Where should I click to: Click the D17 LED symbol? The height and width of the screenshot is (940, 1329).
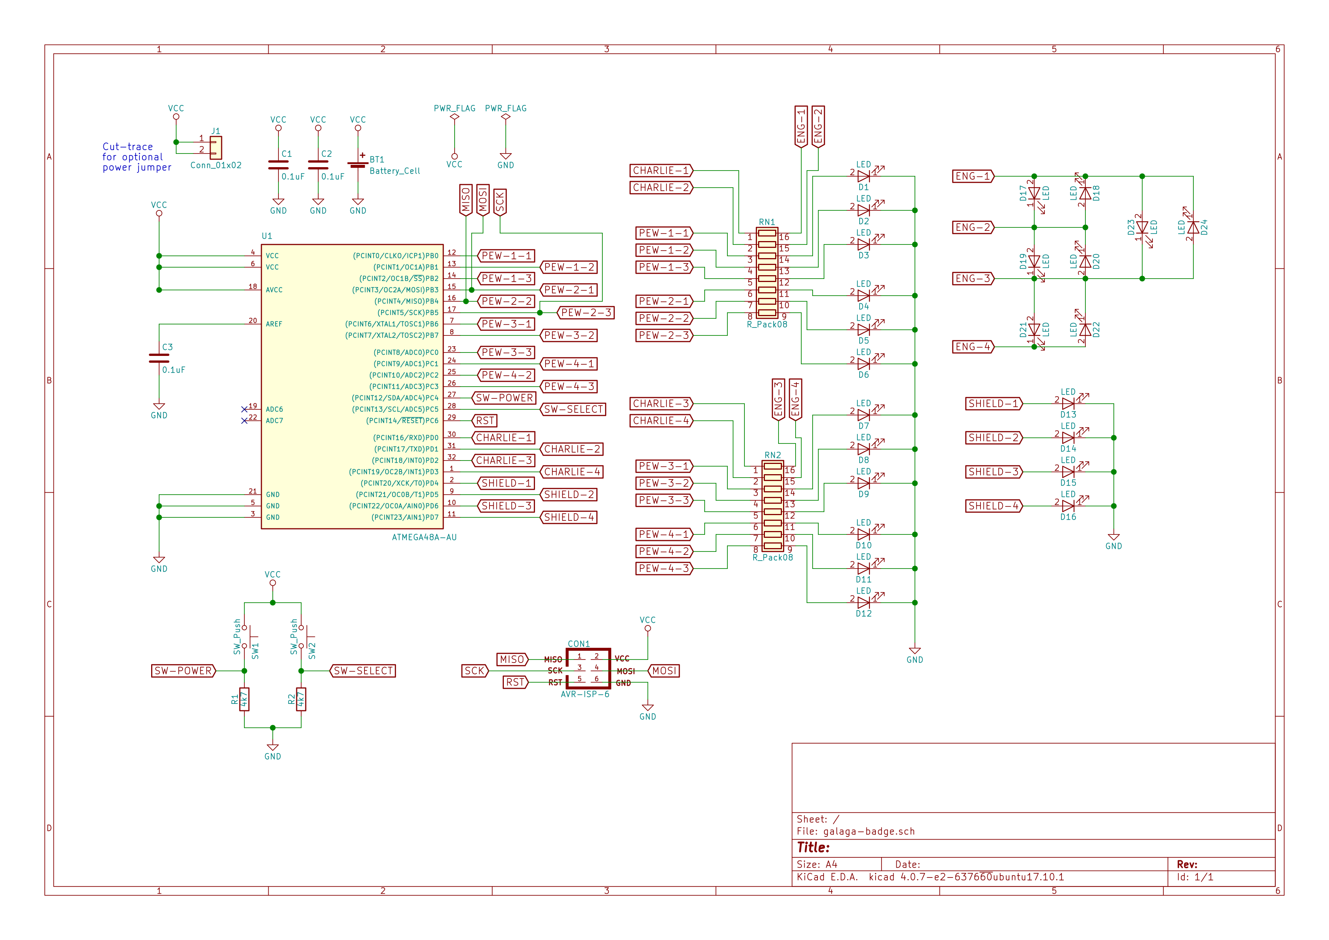coord(1034,193)
